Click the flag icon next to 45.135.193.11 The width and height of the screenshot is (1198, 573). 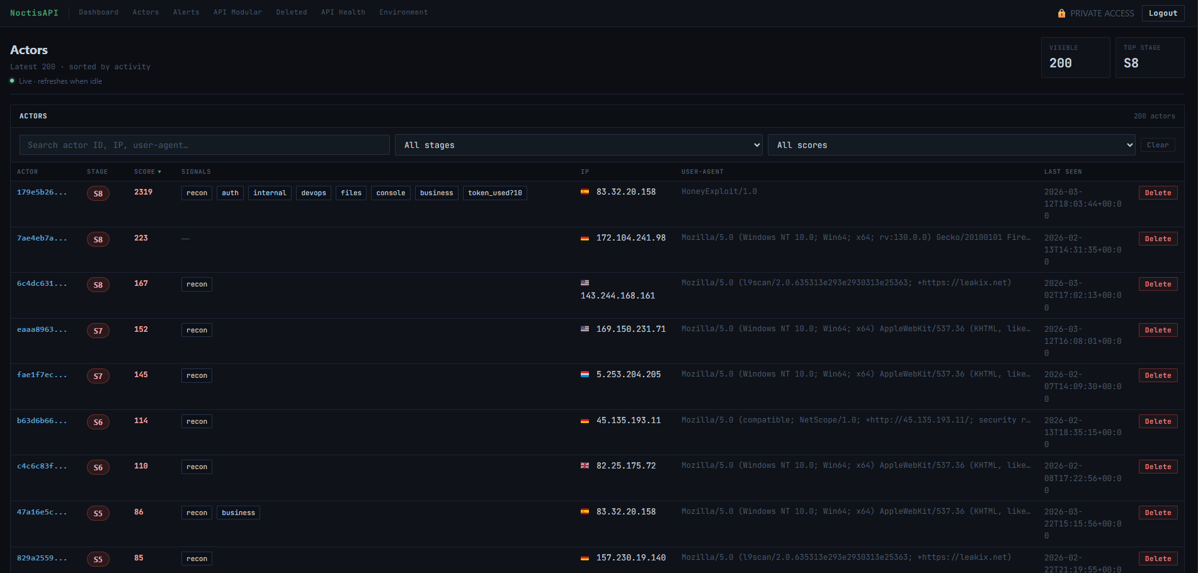tap(585, 420)
